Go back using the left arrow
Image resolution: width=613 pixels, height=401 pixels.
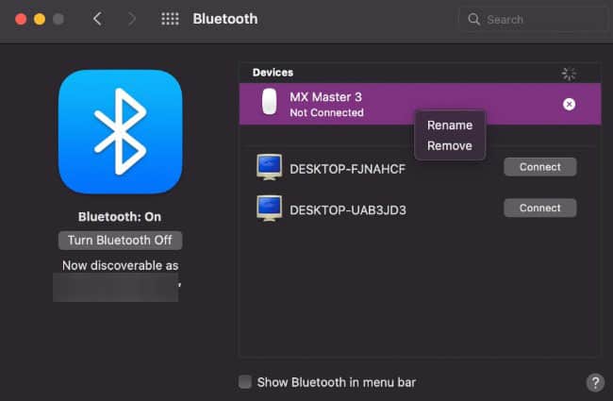coord(97,19)
